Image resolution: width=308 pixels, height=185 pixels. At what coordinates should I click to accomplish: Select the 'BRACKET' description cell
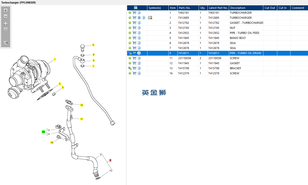point(246,68)
